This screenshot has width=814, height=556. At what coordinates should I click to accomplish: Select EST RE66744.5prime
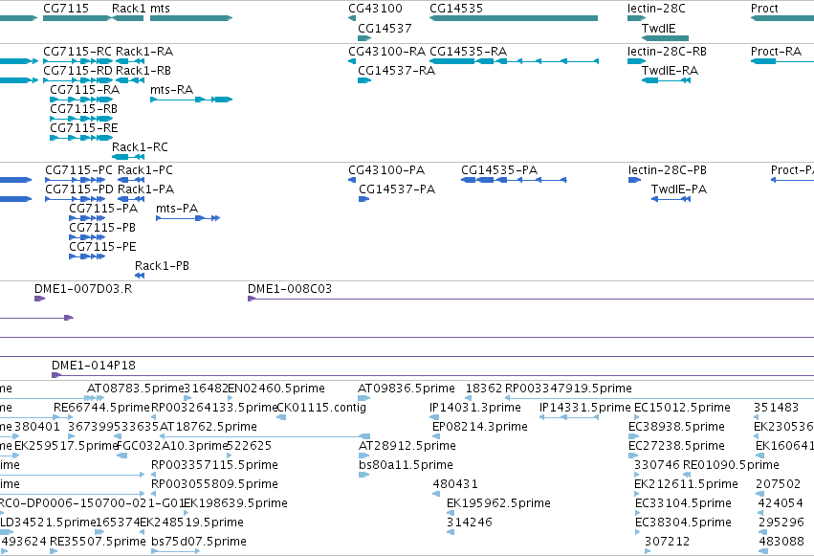(101, 408)
